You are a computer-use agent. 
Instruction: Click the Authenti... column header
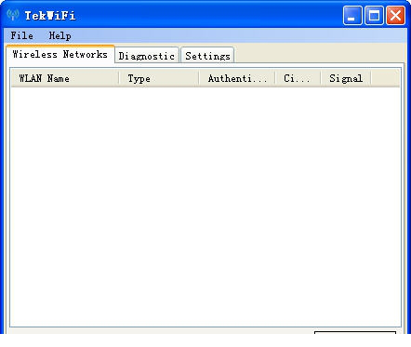237,78
